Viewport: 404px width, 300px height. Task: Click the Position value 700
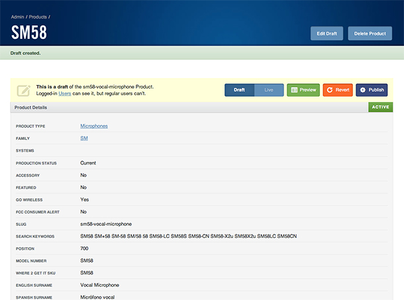coord(84,248)
